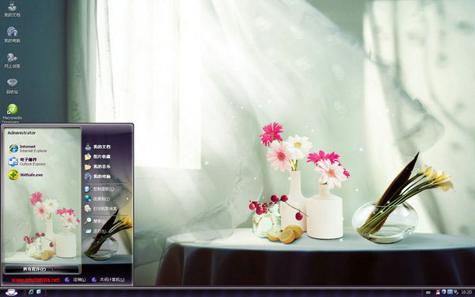The width and height of the screenshot is (475, 297).
Task: Open Internet Explorer from Start menu
Action: click(28, 148)
